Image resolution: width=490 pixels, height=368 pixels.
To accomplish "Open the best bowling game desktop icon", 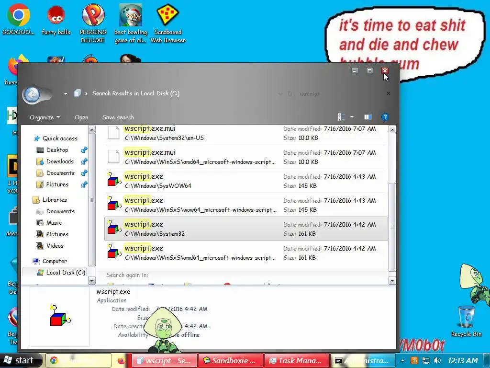I will coord(130,23).
